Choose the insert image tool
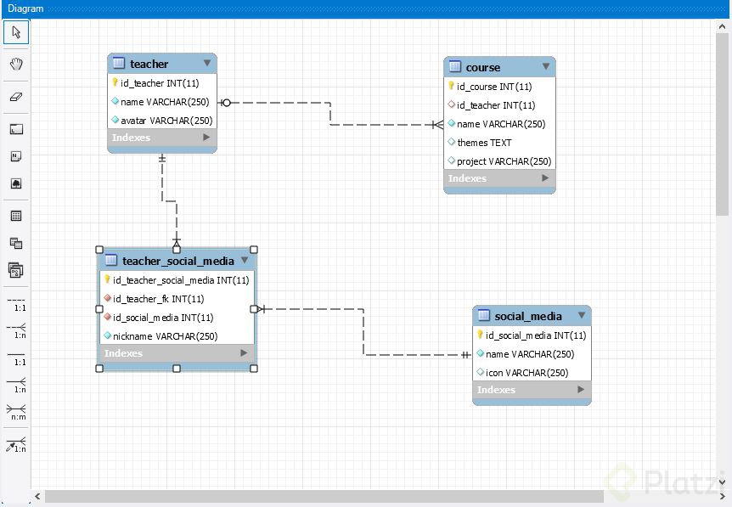Viewport: 732px width, 507px height. click(14, 183)
